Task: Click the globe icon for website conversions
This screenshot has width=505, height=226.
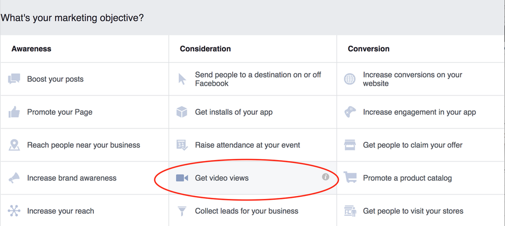Action: (x=350, y=79)
